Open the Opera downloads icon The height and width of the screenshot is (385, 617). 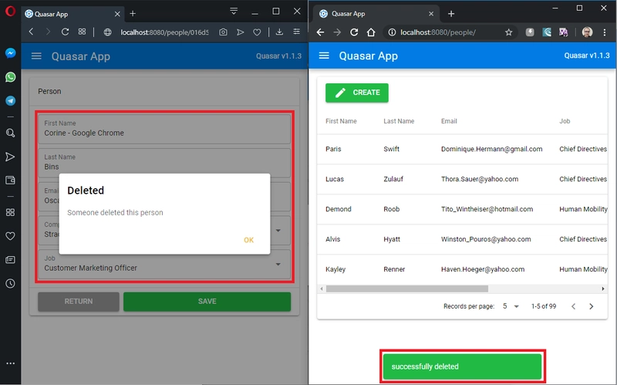(279, 32)
